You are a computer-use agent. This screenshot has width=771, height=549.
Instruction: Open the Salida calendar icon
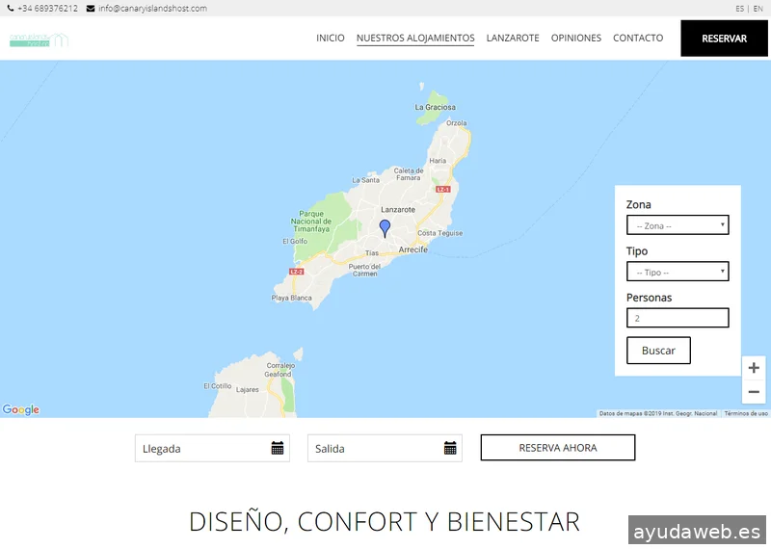(x=450, y=448)
